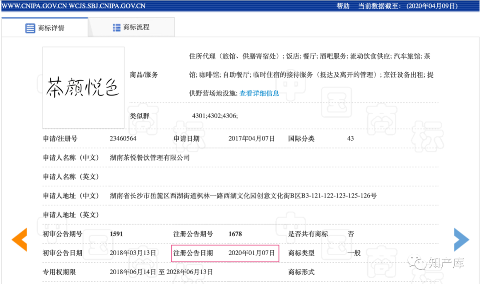Screen dimensions: 480x284
Task: Click the 国际分类 label
Action: coord(301,138)
